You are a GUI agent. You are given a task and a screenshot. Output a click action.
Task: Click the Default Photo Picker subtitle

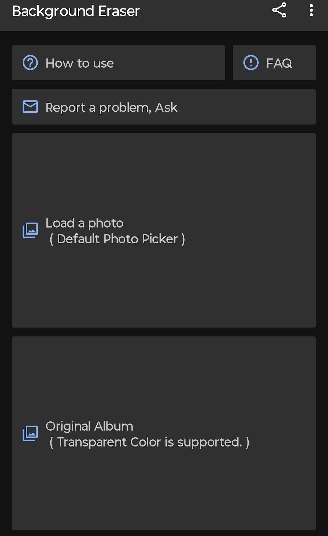(x=117, y=239)
